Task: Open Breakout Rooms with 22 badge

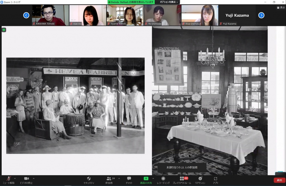Action: point(182,180)
